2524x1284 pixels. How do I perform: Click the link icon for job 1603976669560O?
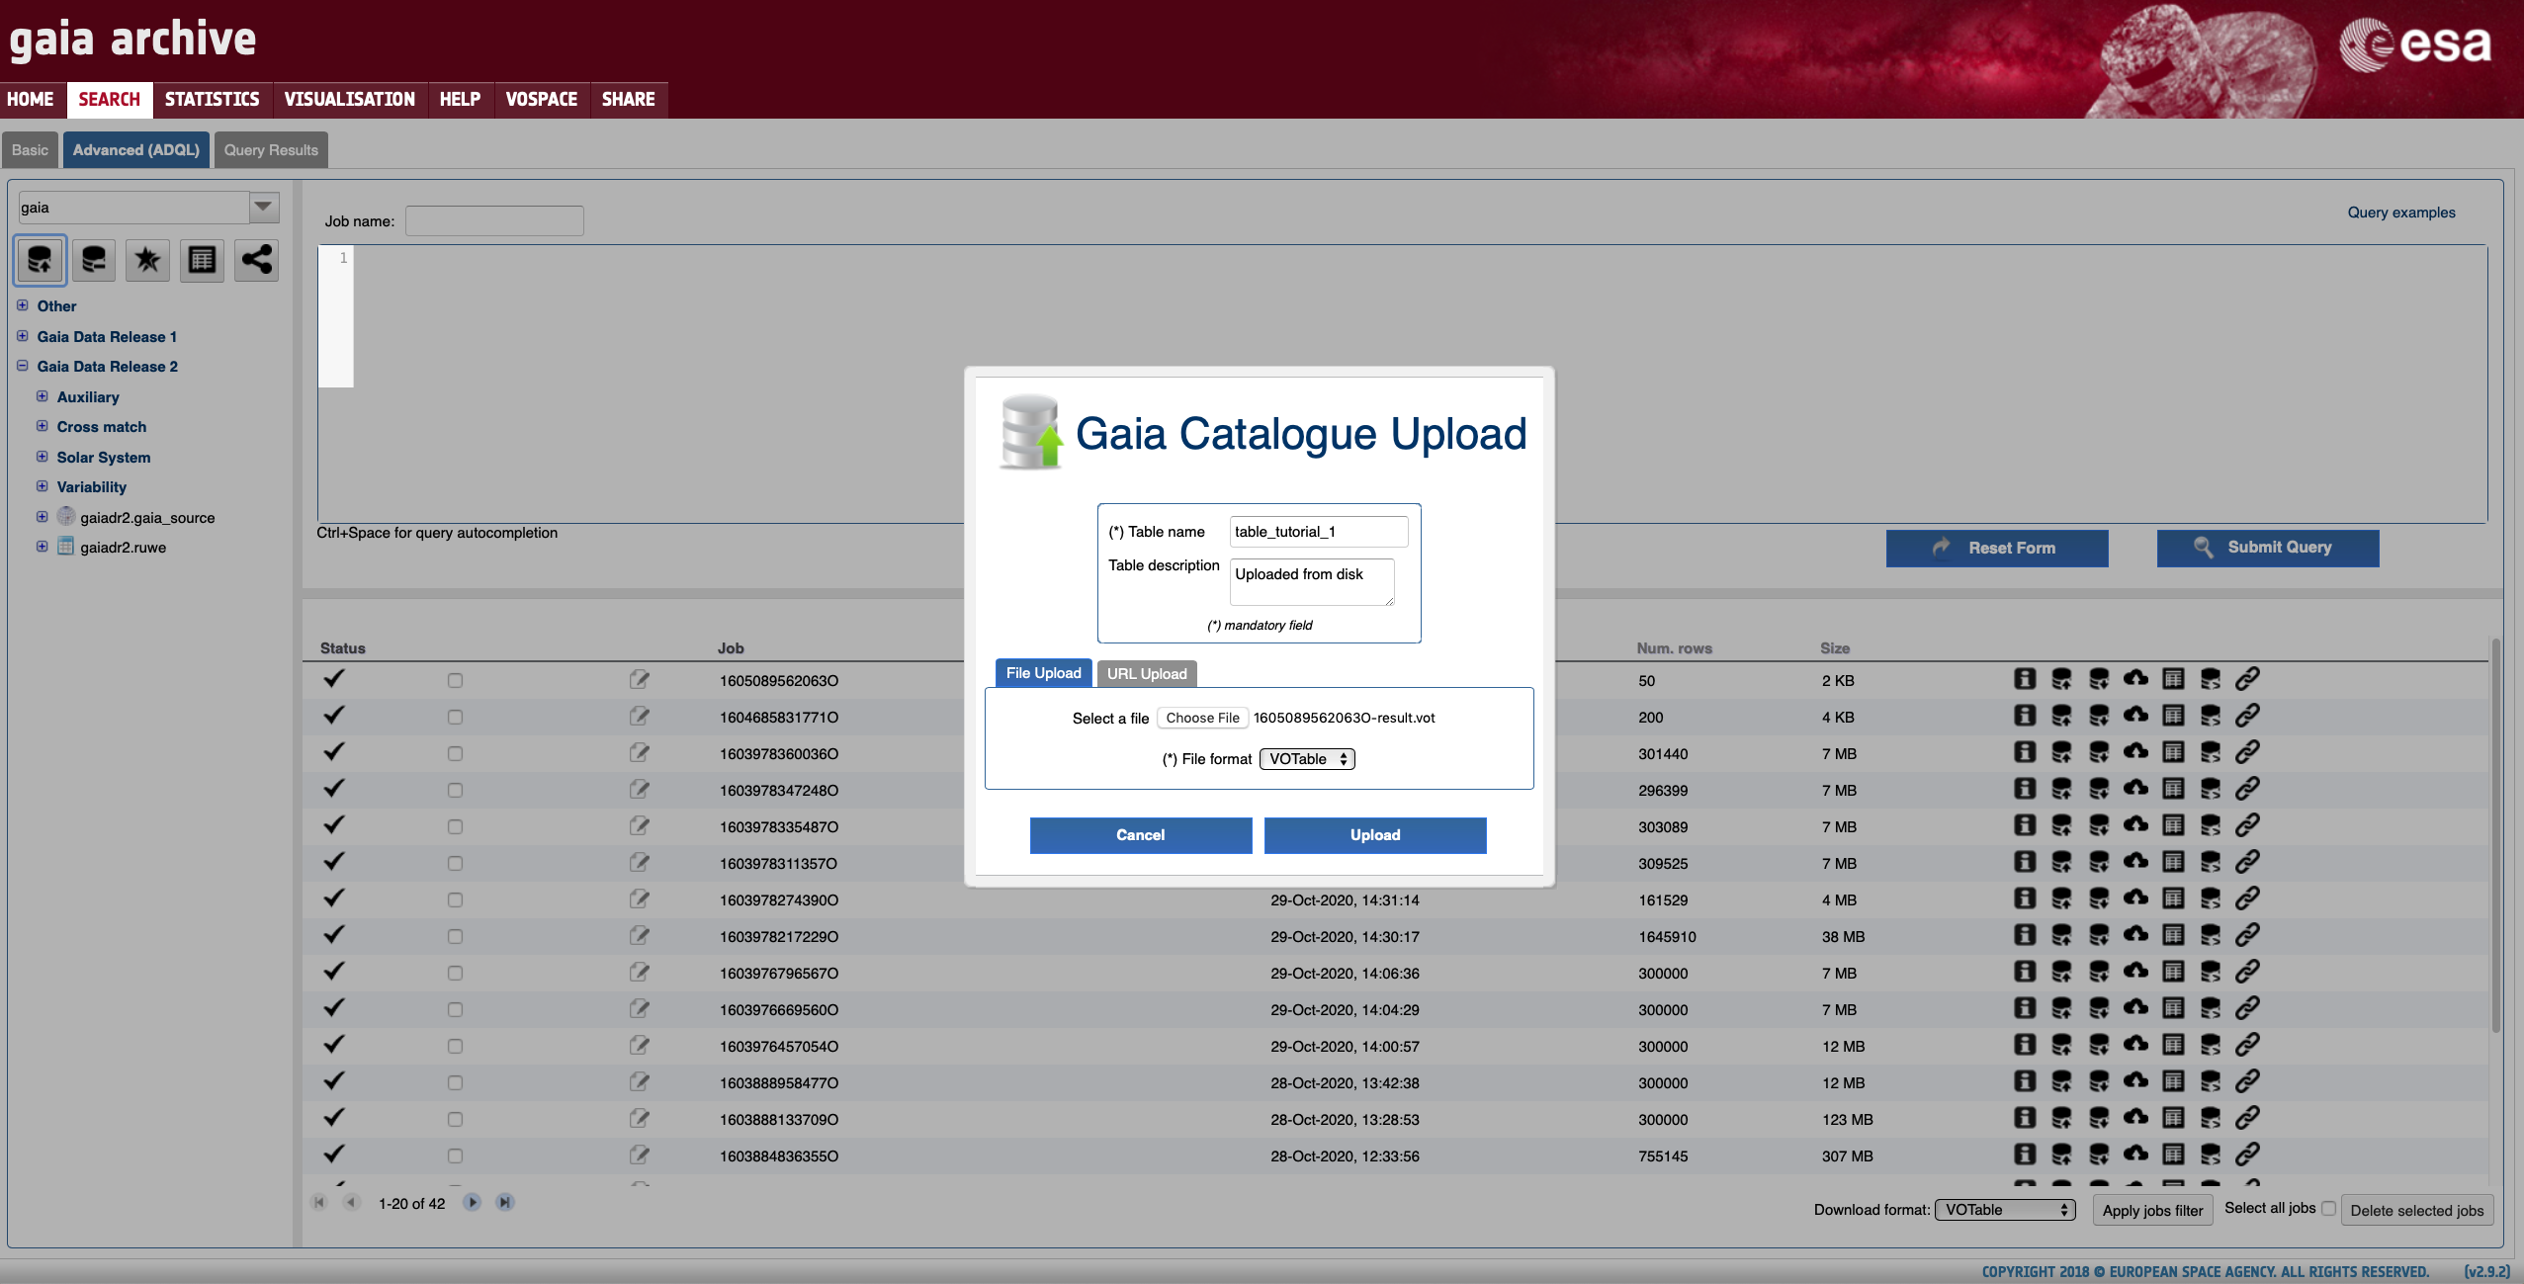[2247, 1008]
